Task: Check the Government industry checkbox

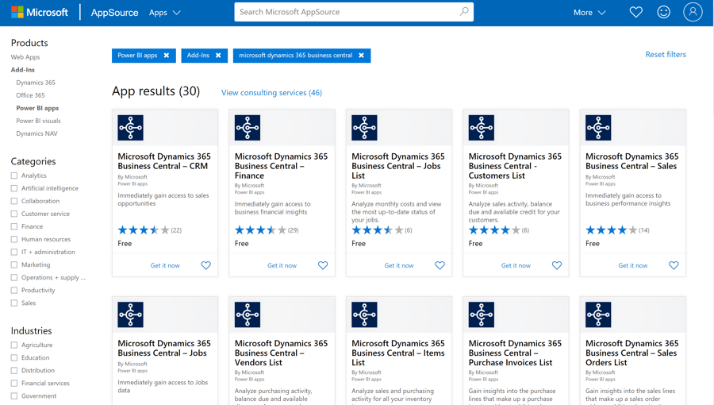Action: 14,396
